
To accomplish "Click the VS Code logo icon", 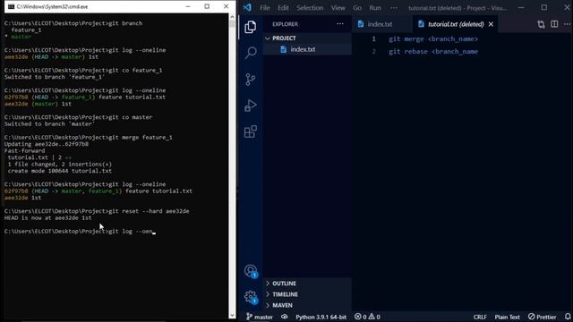I will (x=247, y=8).
